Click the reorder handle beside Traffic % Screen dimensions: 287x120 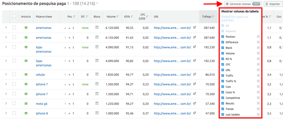(x=258, y=81)
